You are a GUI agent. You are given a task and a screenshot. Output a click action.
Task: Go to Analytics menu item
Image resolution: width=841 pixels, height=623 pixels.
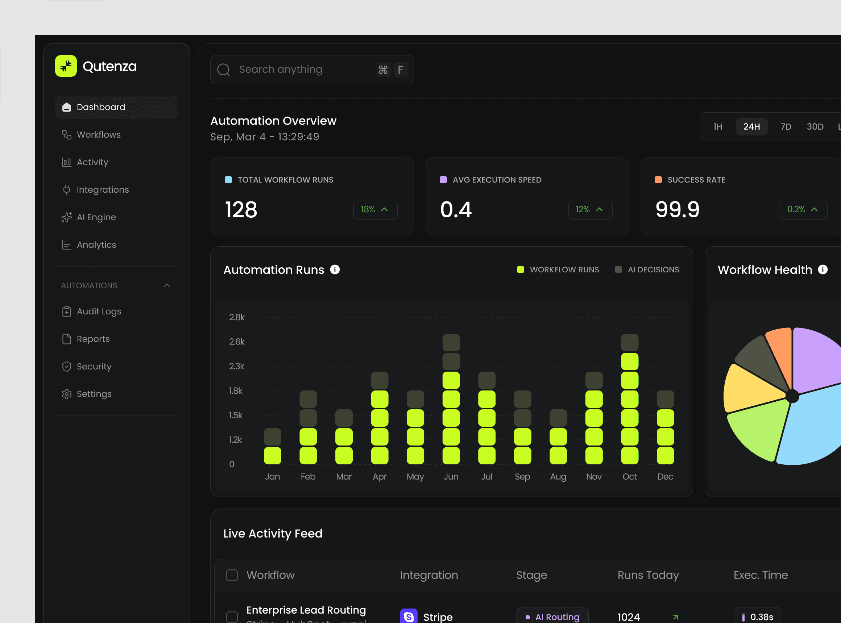(117, 245)
